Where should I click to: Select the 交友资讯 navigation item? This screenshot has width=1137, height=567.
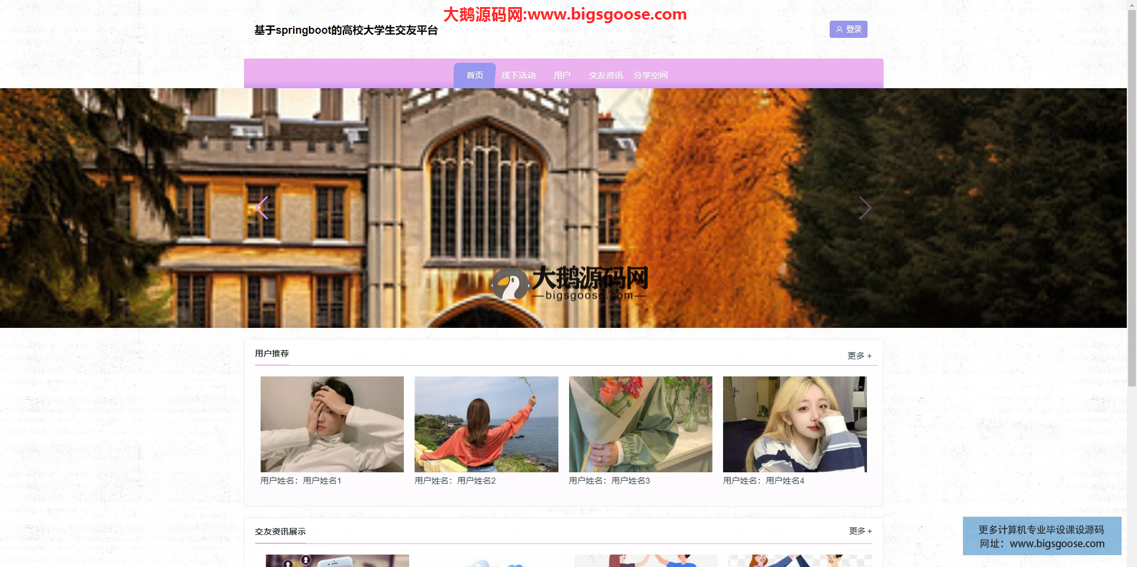coord(605,75)
